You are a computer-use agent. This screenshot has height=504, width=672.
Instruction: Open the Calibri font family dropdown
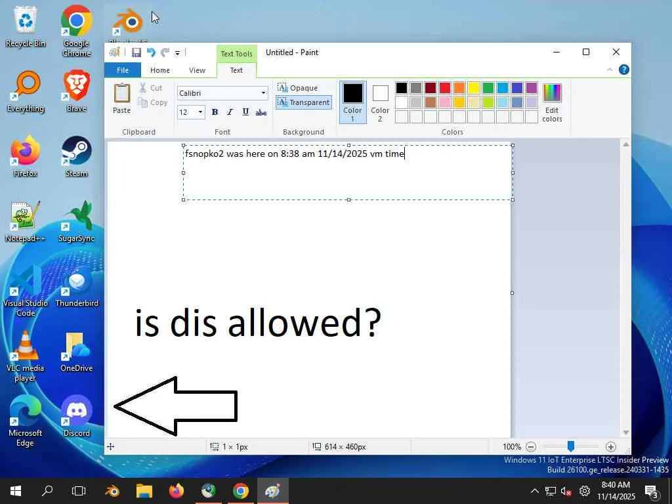[263, 93]
